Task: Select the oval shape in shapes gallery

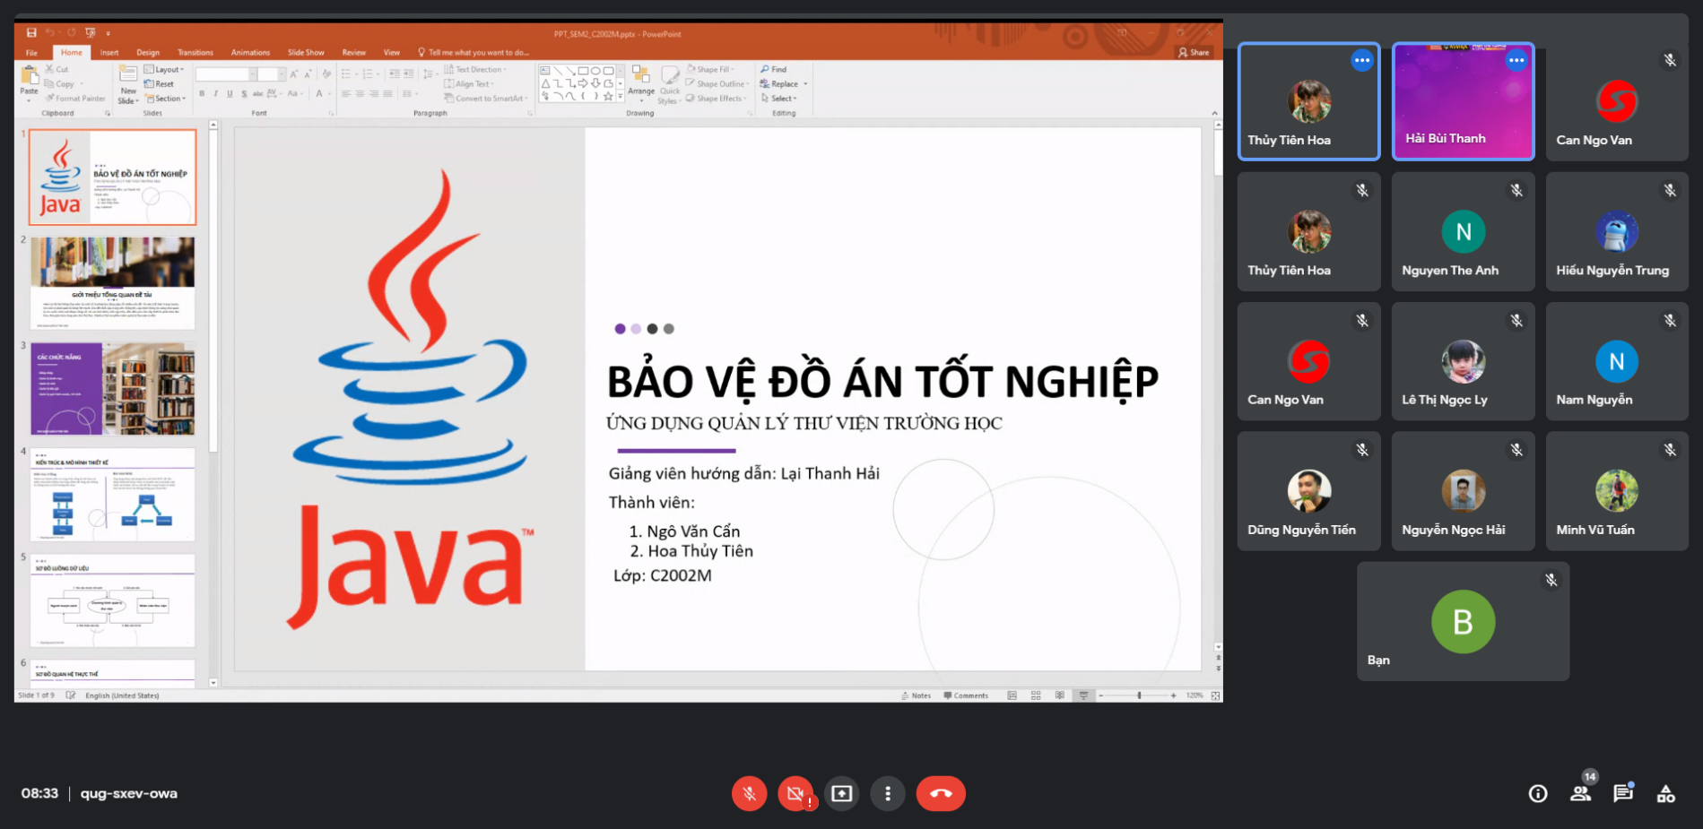Action: [595, 70]
